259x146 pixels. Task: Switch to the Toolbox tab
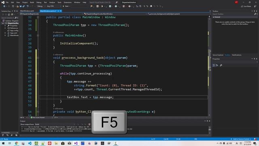[227, 55]
